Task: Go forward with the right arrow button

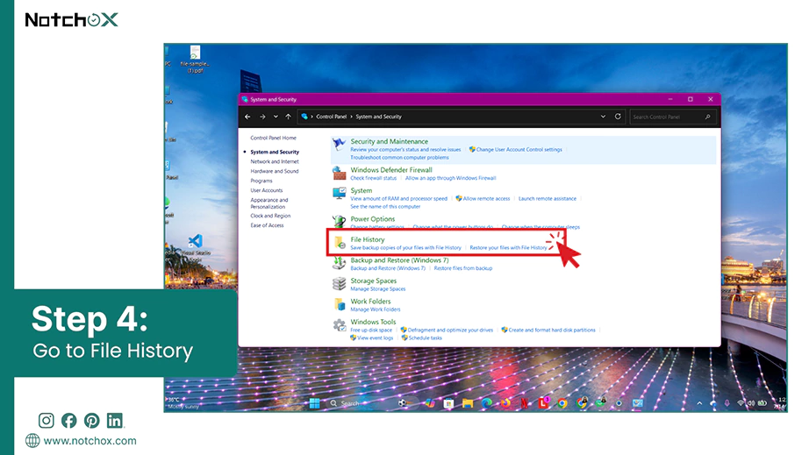Action: click(x=262, y=117)
